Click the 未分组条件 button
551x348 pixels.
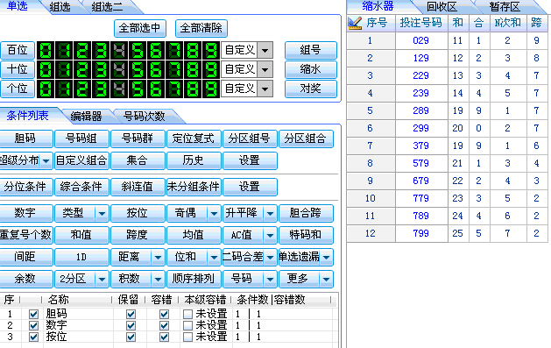point(194,187)
